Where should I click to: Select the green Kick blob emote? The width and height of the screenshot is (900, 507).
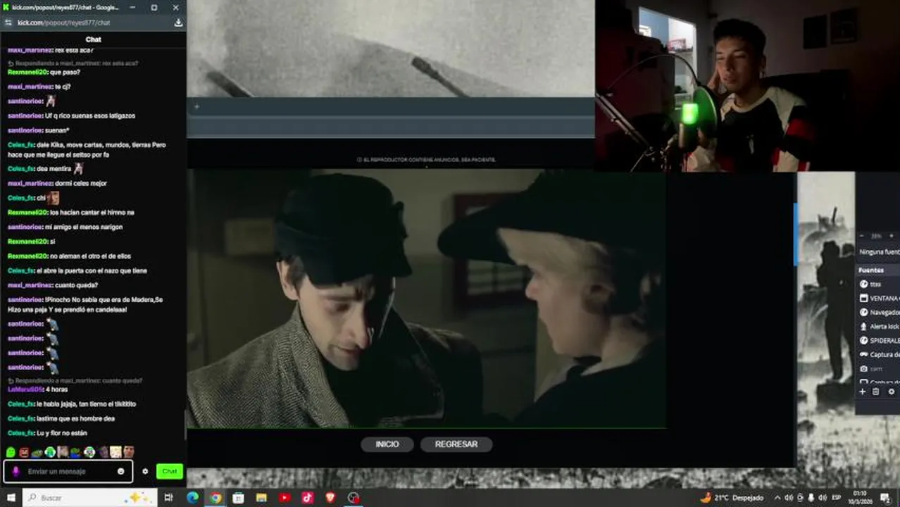(x=11, y=452)
